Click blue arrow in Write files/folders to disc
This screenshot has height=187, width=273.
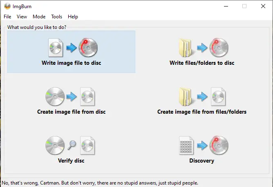tap(202, 47)
